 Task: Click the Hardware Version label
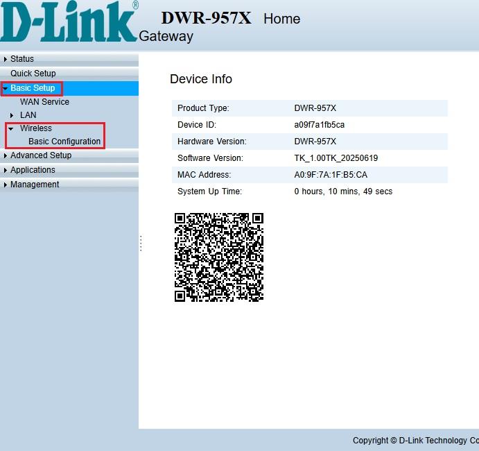(x=211, y=142)
